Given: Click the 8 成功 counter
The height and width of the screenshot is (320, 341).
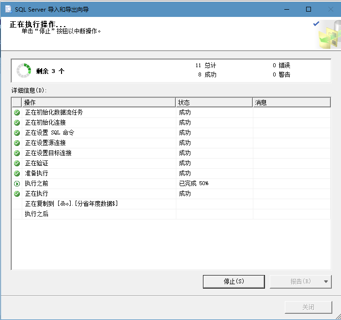Looking at the screenshot, I should pos(207,74).
